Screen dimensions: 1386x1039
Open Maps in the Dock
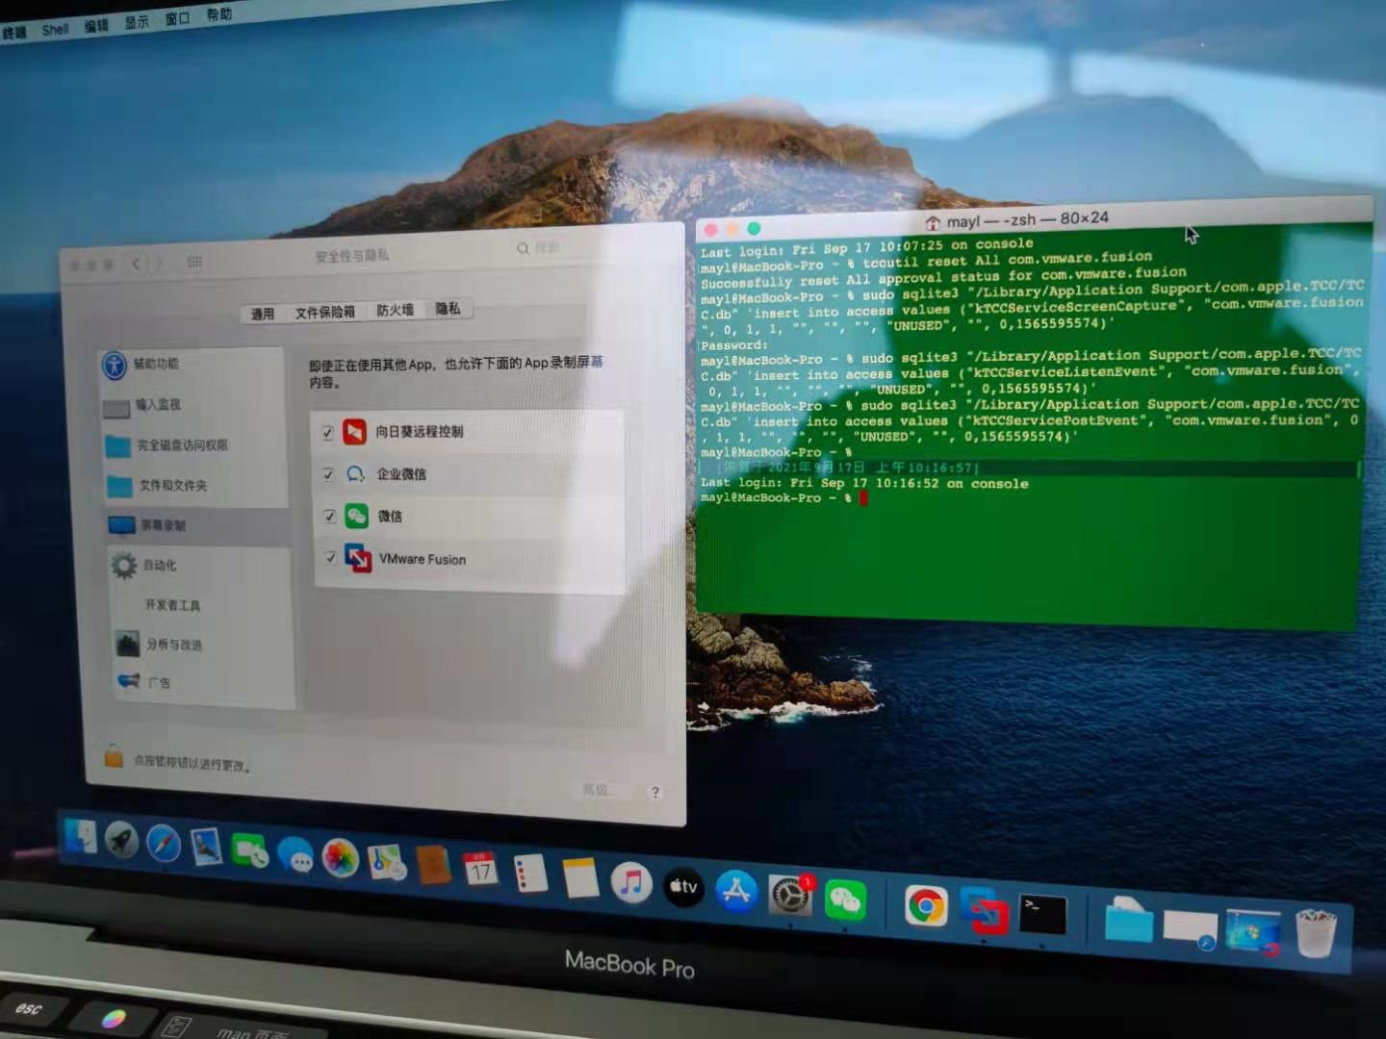386,862
